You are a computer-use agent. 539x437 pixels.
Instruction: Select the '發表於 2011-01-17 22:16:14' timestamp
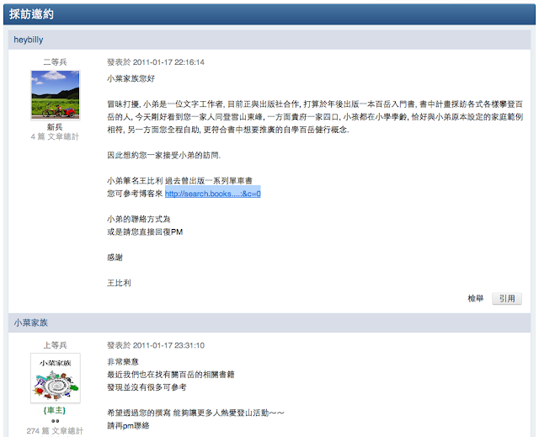(156, 62)
